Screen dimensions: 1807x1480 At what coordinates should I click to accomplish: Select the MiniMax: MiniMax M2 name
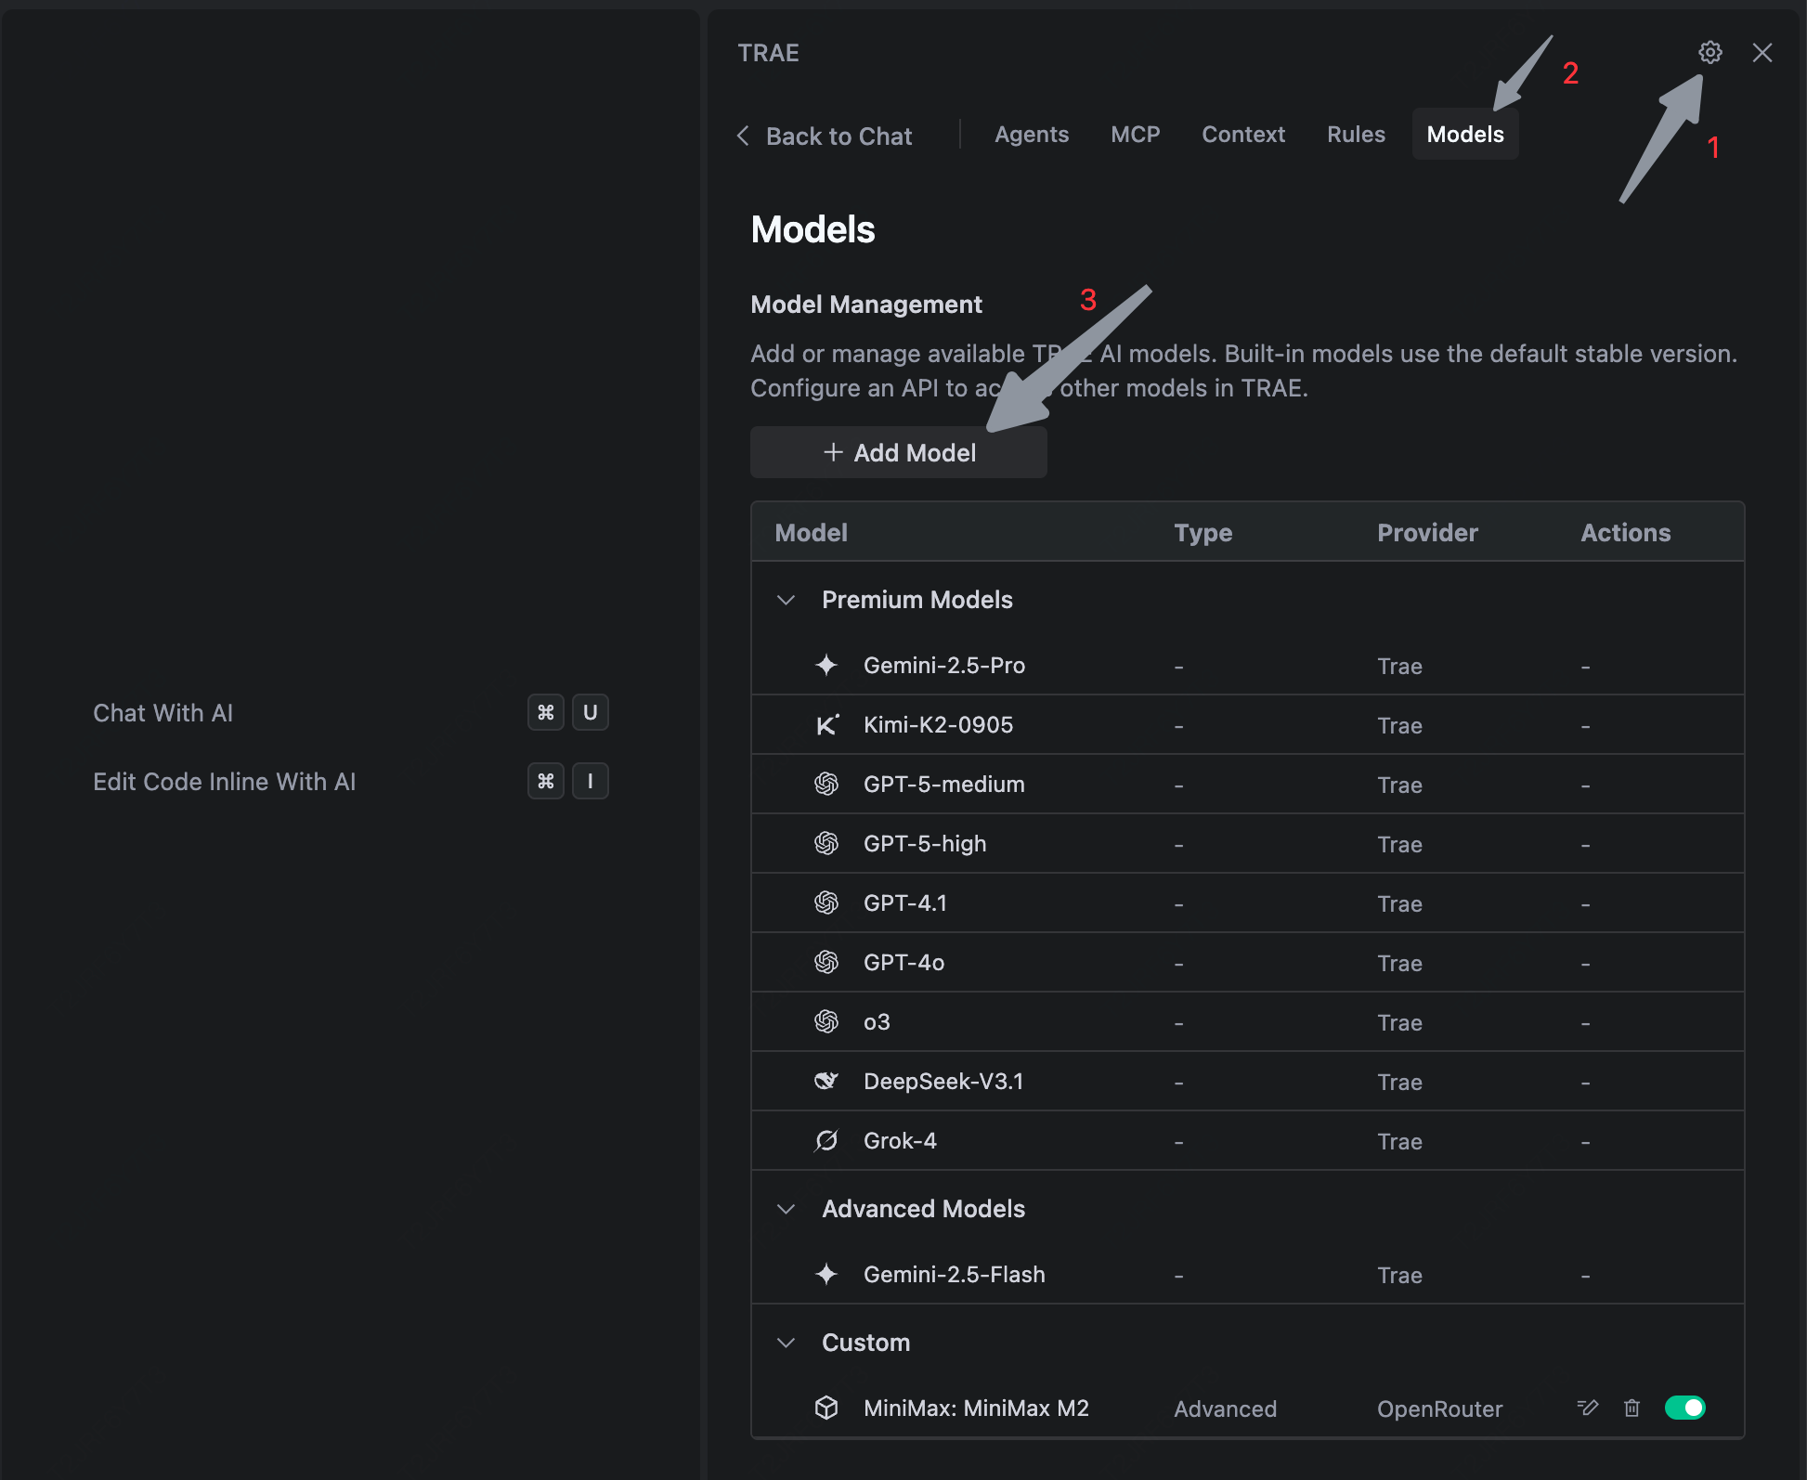(x=976, y=1409)
